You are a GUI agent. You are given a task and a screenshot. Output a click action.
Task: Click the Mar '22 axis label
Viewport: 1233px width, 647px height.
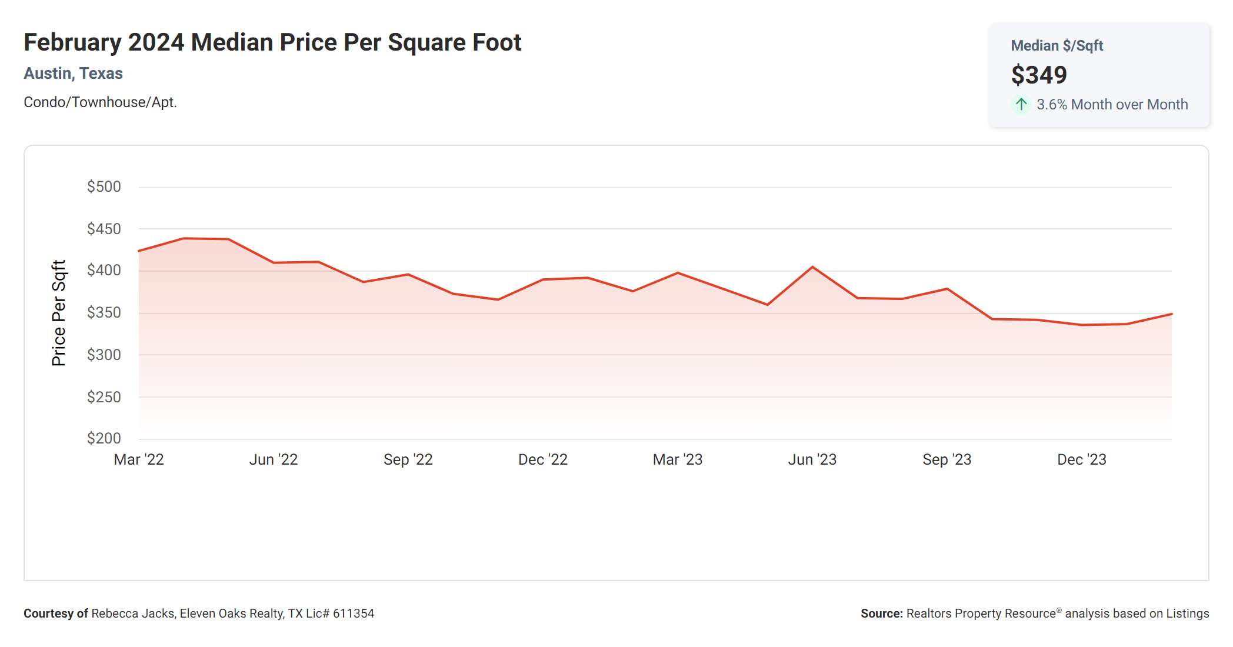pyautogui.click(x=139, y=459)
